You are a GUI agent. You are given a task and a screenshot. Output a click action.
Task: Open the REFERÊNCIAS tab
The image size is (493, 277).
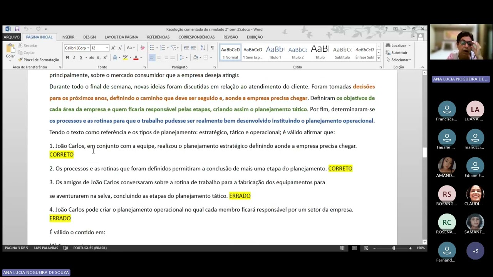point(158,37)
